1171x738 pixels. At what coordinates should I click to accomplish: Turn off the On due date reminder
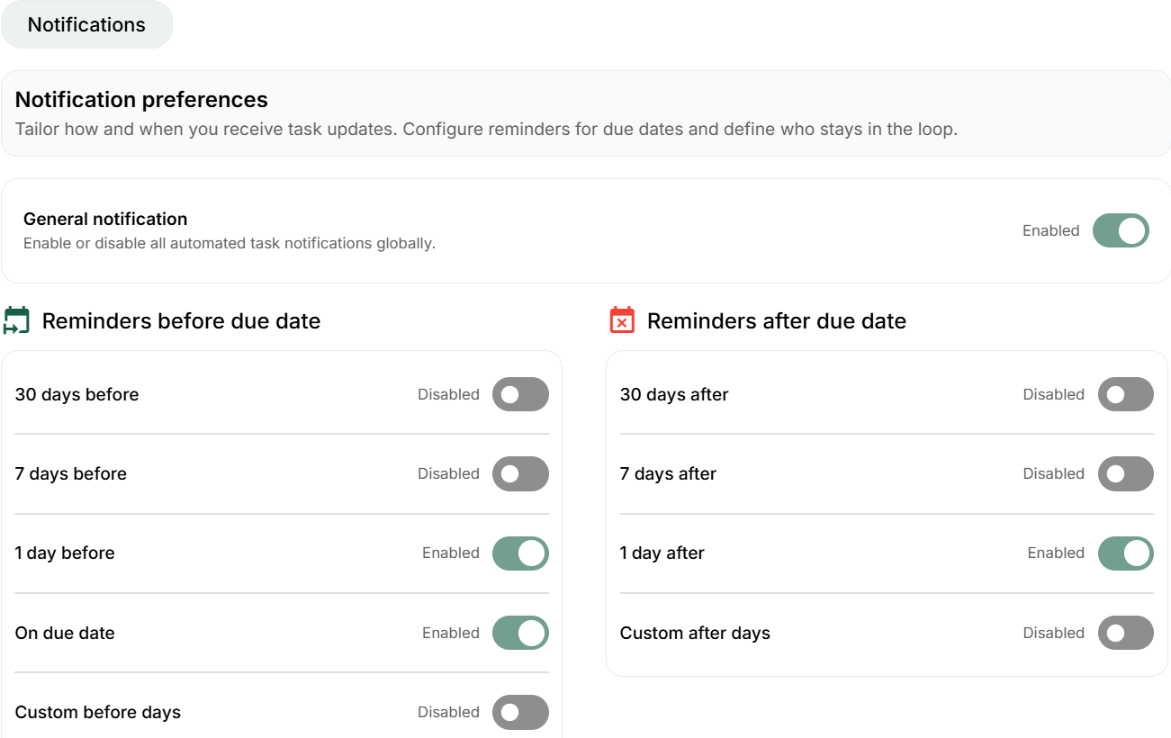point(520,633)
